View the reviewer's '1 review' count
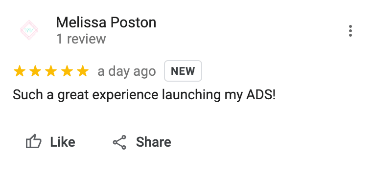Image resolution: width=373 pixels, height=177 pixels. 81,39
